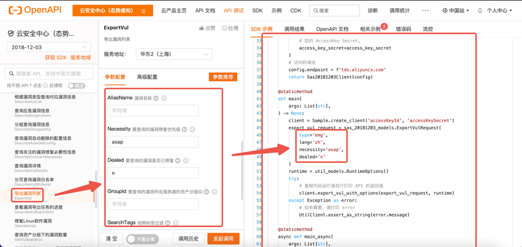Open the help icon next to GroupId
The width and height of the screenshot is (522, 247).
pyautogui.click(x=206, y=192)
